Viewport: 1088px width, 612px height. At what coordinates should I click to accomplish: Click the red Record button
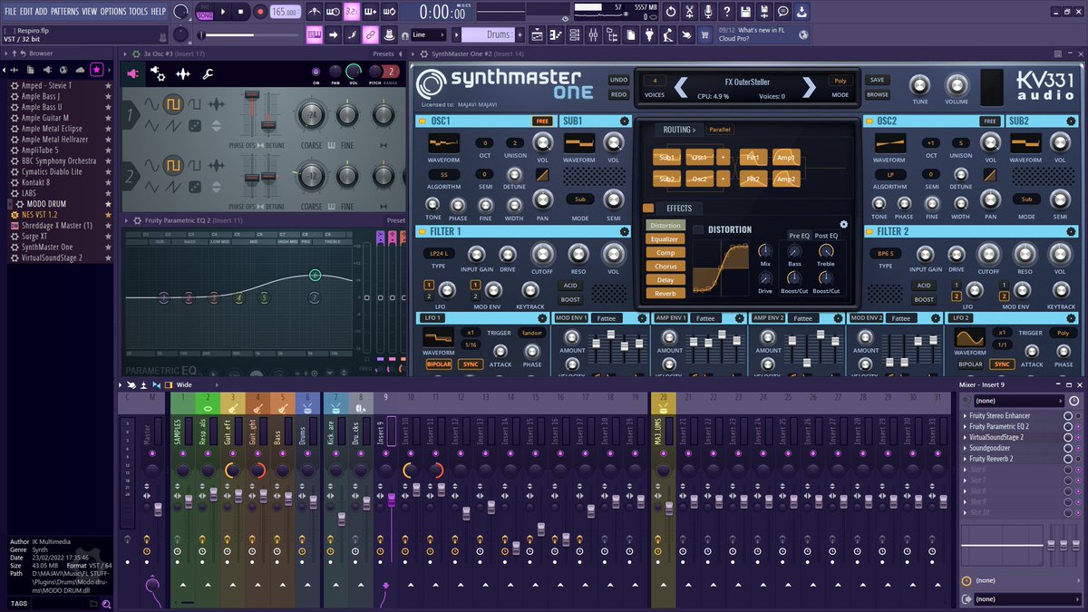click(x=260, y=12)
